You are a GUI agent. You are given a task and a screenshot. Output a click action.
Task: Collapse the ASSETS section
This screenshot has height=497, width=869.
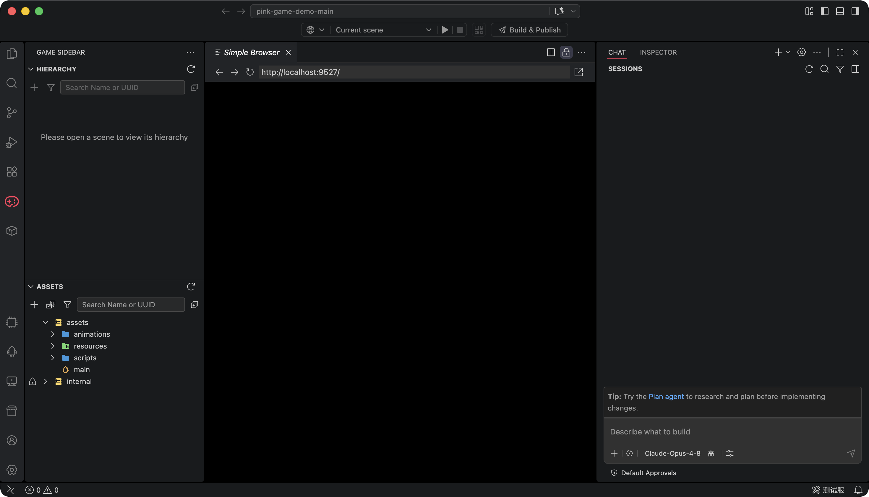[31, 286]
